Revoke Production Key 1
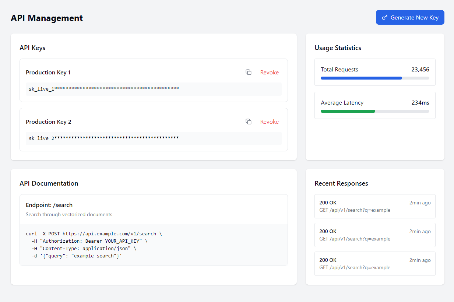 [269, 73]
